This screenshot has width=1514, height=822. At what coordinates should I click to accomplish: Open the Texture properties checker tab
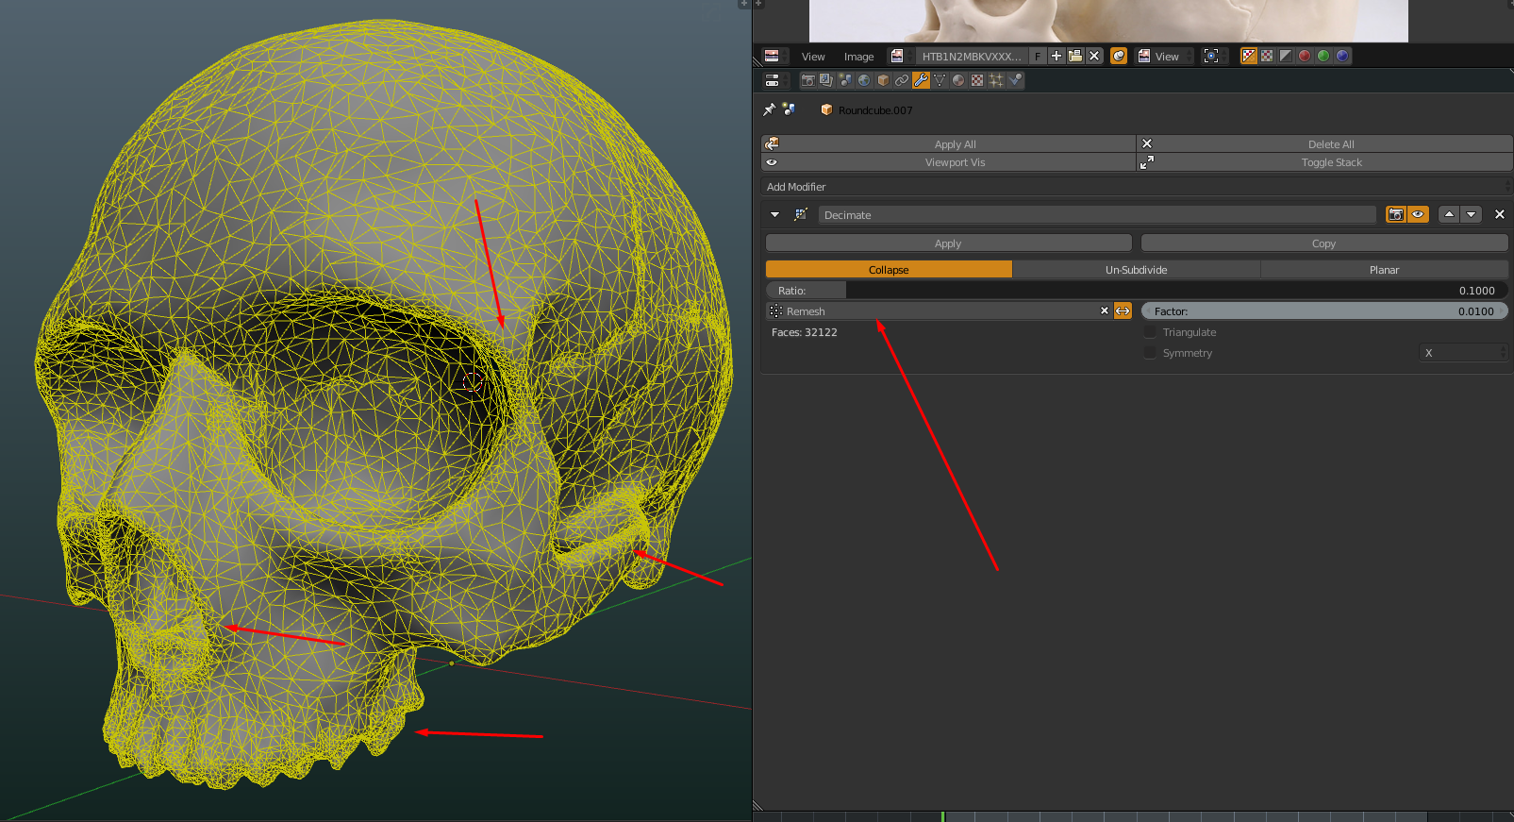point(977,80)
